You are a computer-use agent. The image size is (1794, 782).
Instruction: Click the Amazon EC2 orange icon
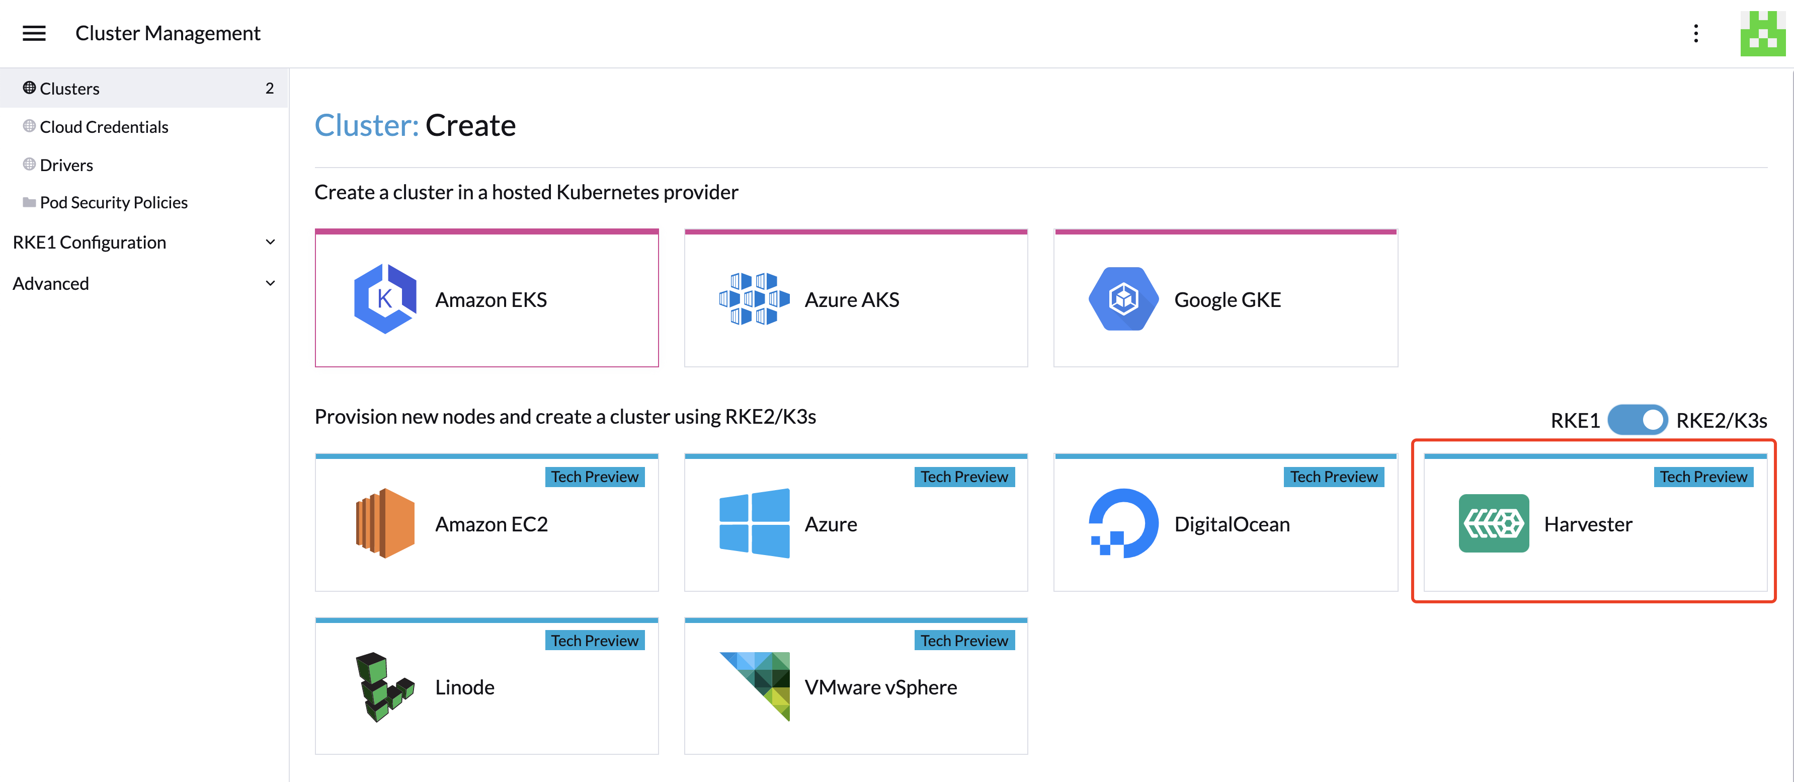(385, 523)
